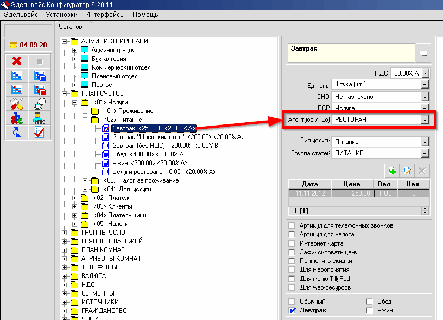Click the add price icon with green plus
Image resolution: width=443 pixels, height=320 pixels.
(x=391, y=171)
